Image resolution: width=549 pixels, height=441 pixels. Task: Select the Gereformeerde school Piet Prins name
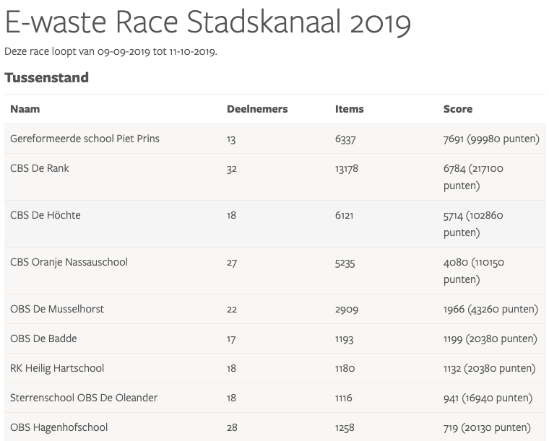85,139
